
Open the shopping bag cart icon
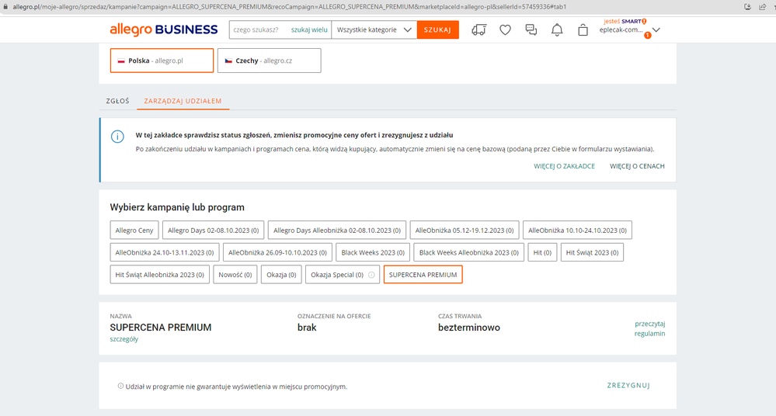tap(583, 30)
